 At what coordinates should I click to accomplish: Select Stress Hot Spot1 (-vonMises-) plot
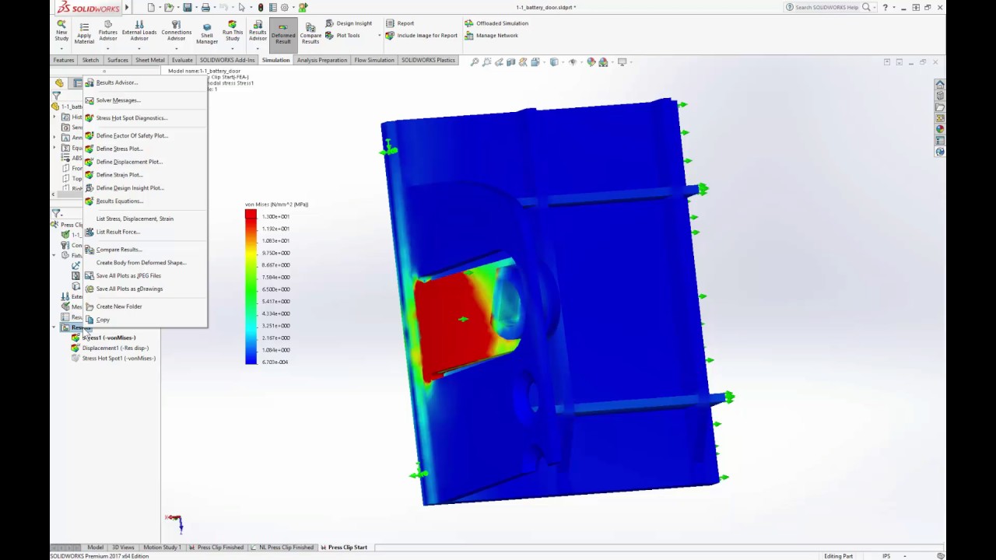coord(119,358)
